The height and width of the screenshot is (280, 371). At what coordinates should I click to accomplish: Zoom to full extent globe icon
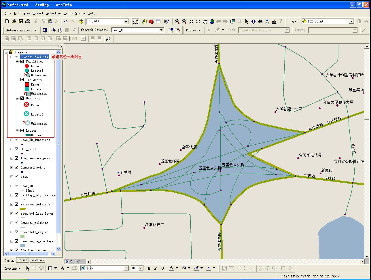coord(212,21)
